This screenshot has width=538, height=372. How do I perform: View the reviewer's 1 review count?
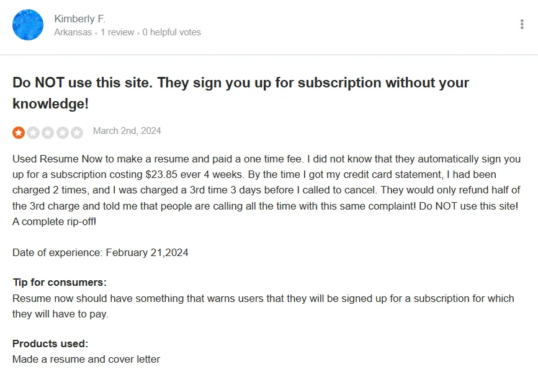[x=117, y=32]
